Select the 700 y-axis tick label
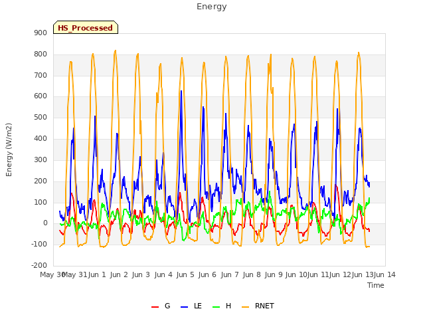This screenshot has width=425, height=319. tap(41, 75)
